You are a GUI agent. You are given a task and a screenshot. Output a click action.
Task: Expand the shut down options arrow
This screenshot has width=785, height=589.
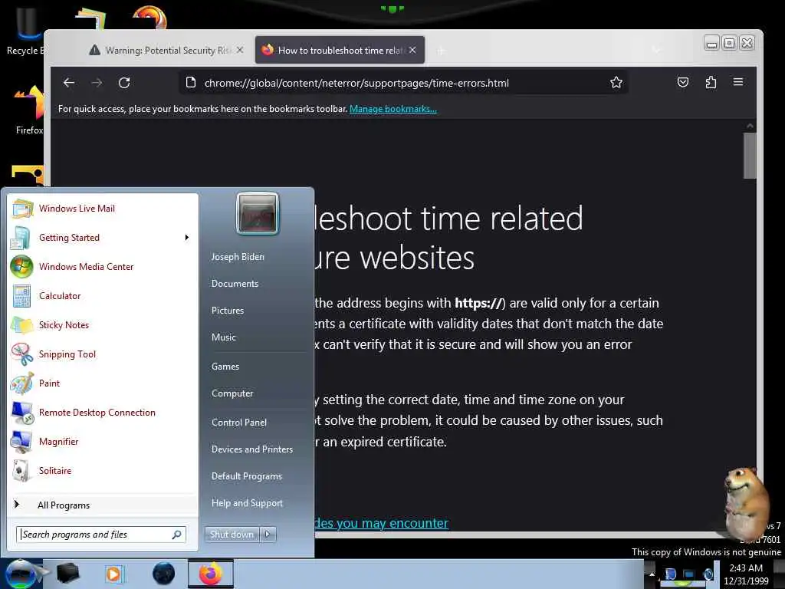pos(268,535)
